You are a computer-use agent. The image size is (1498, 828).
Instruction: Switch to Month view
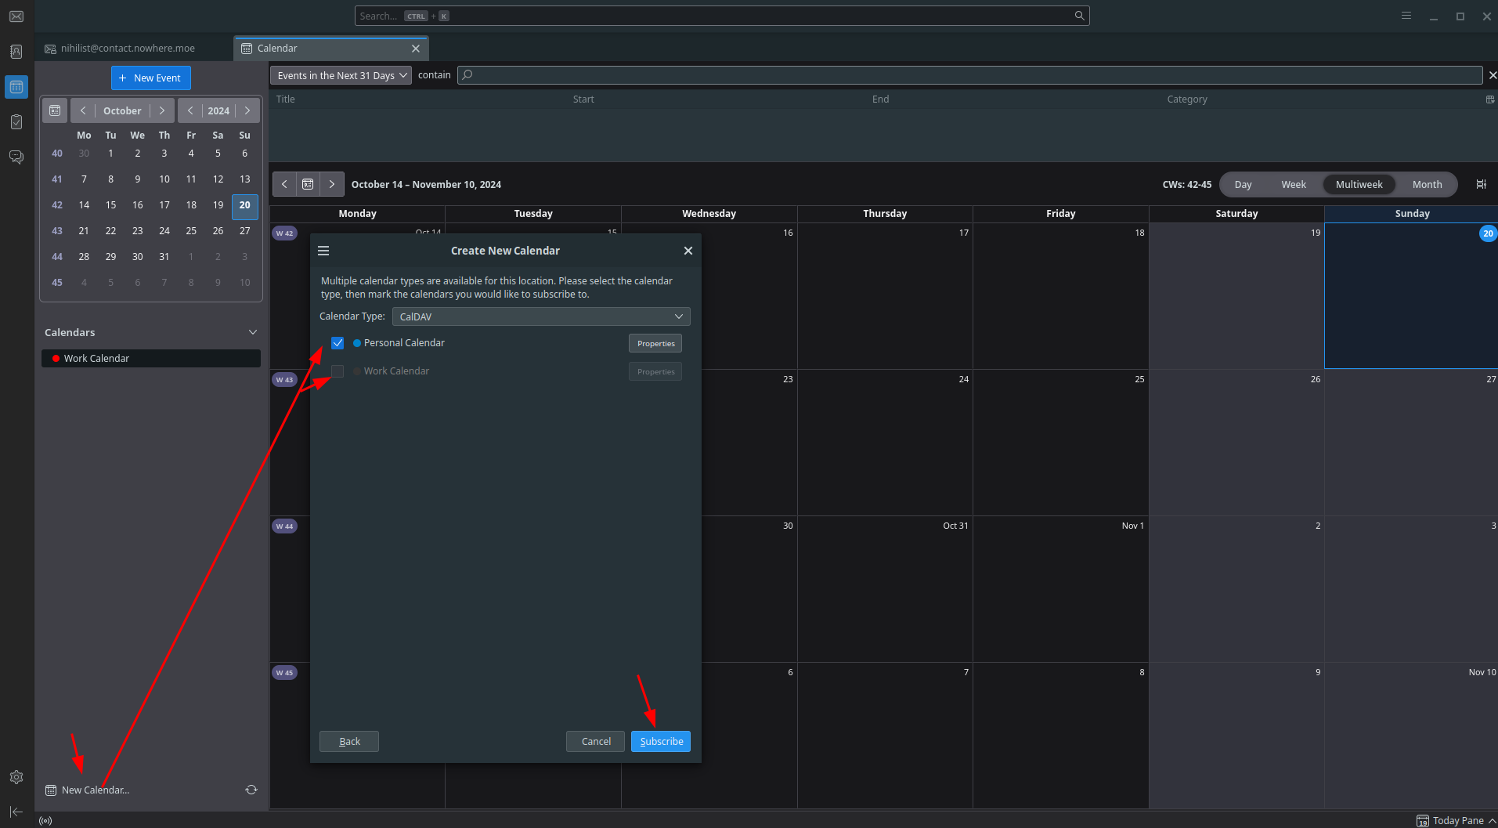(1427, 184)
